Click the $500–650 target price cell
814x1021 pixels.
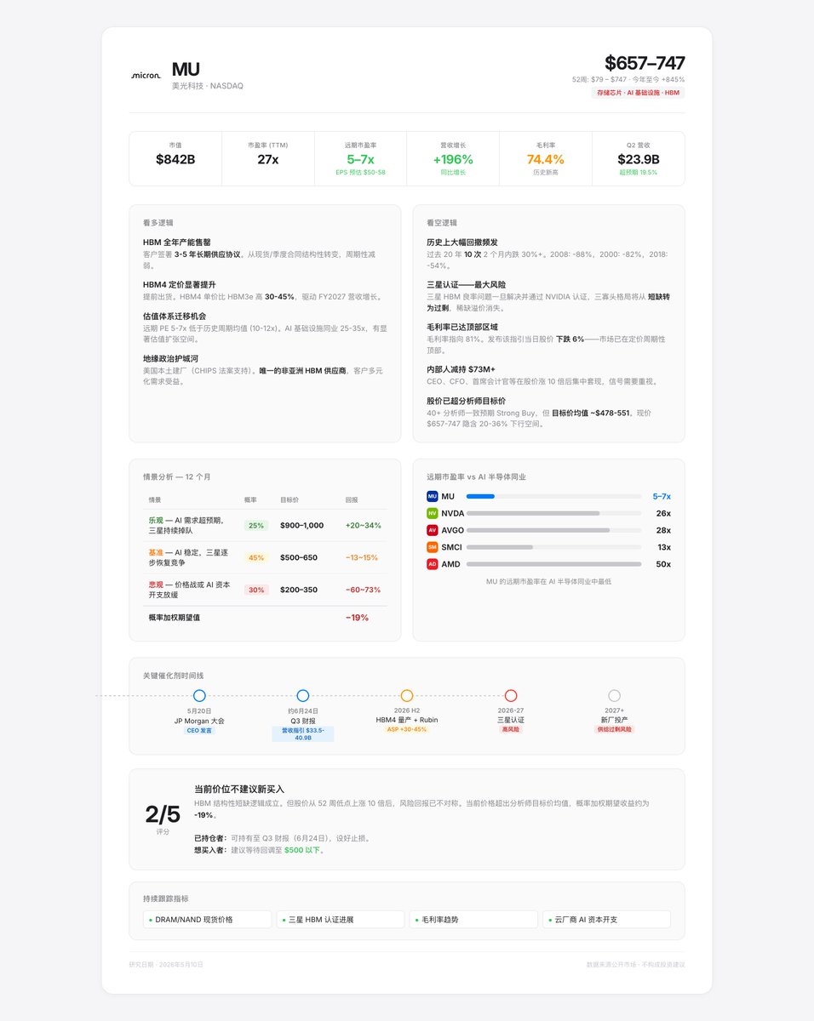pos(299,557)
